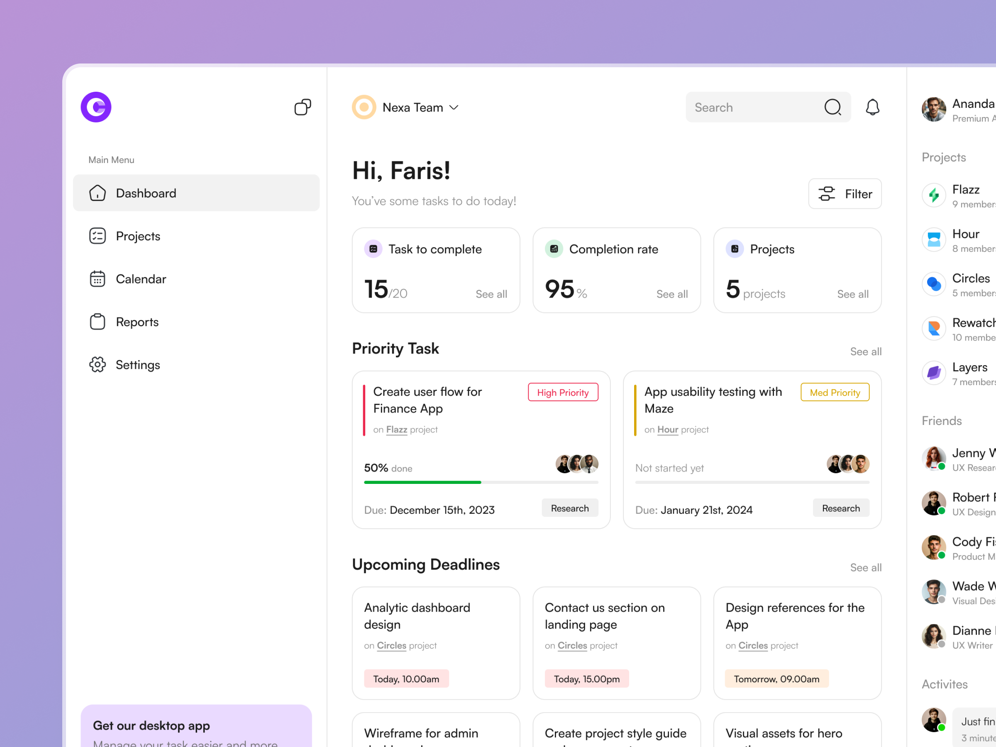Select the Circles project icon
996x747 pixels.
pos(933,284)
